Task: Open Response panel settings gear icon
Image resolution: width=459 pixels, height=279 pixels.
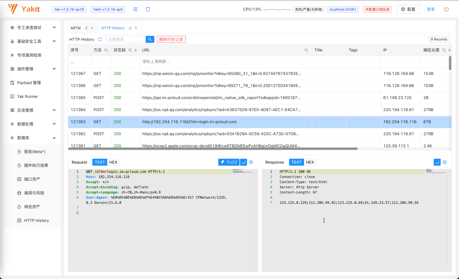Action: [445, 162]
